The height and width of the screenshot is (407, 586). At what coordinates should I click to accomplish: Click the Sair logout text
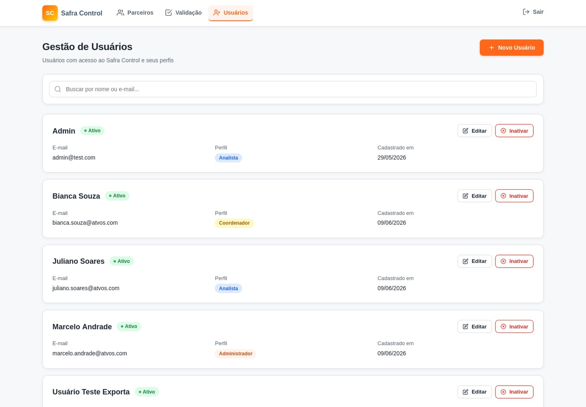(x=538, y=12)
